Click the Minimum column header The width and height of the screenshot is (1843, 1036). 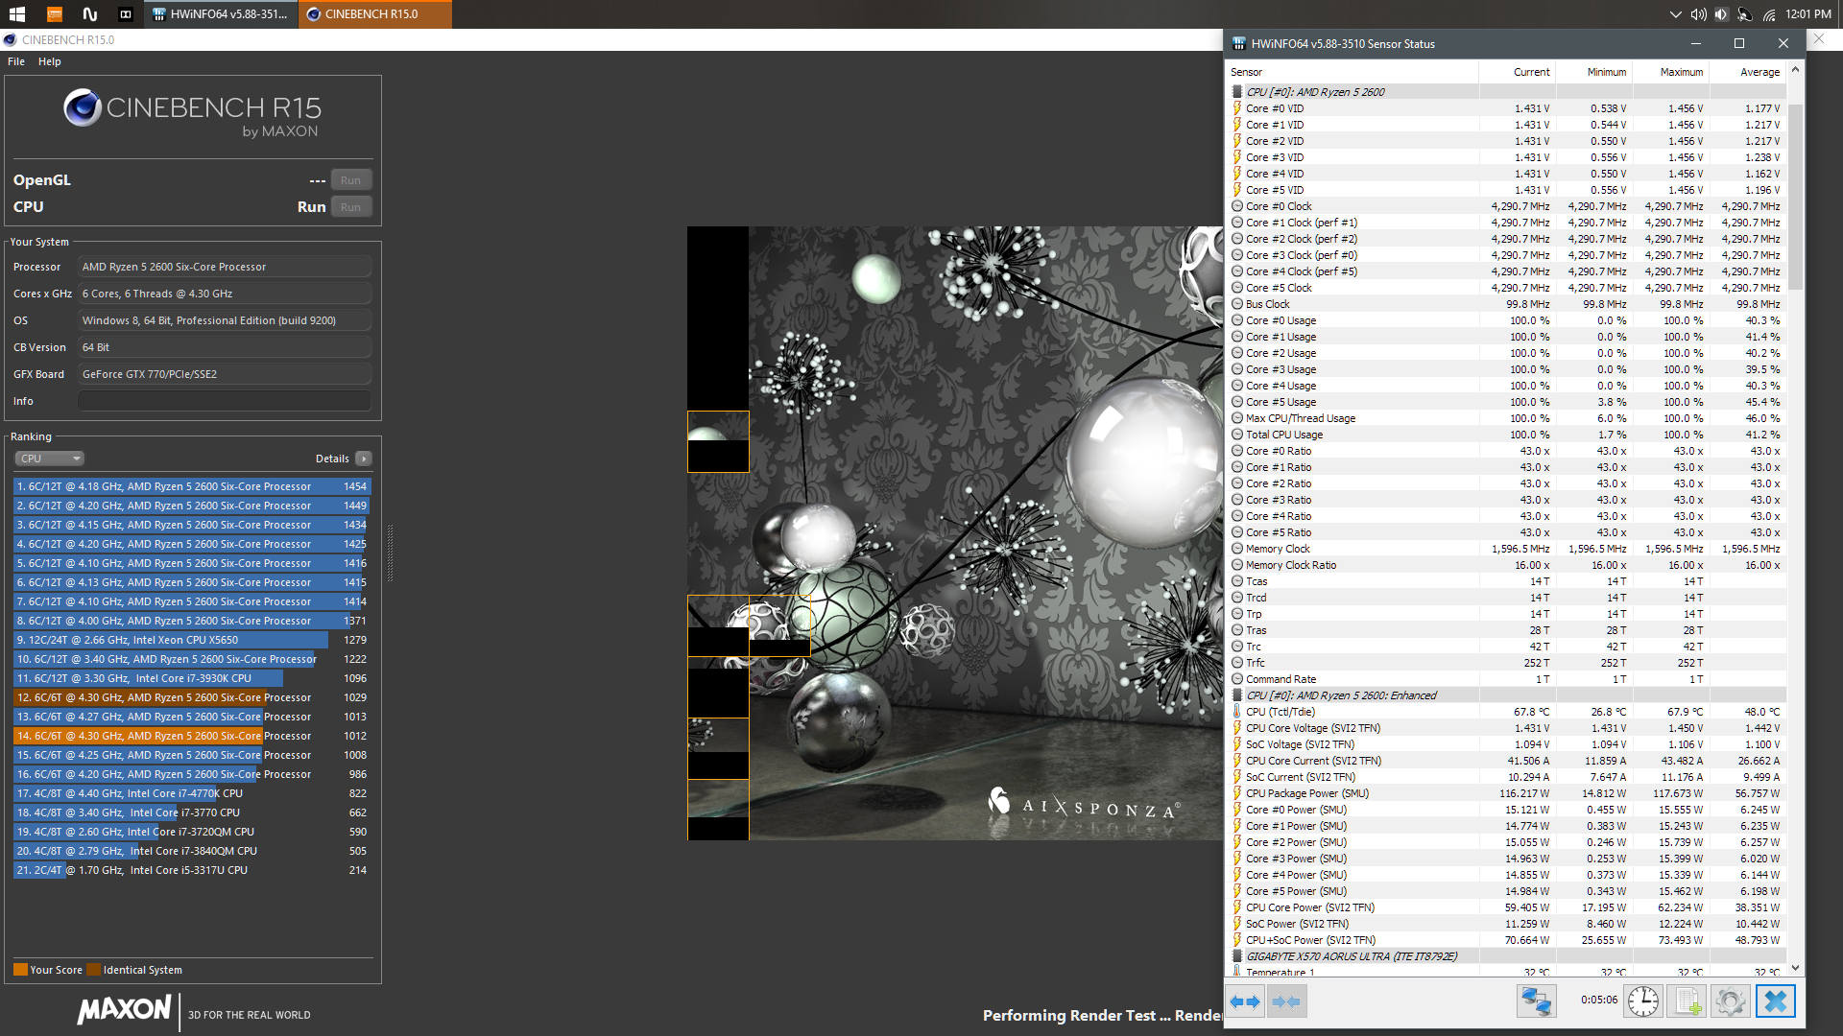(1593, 72)
